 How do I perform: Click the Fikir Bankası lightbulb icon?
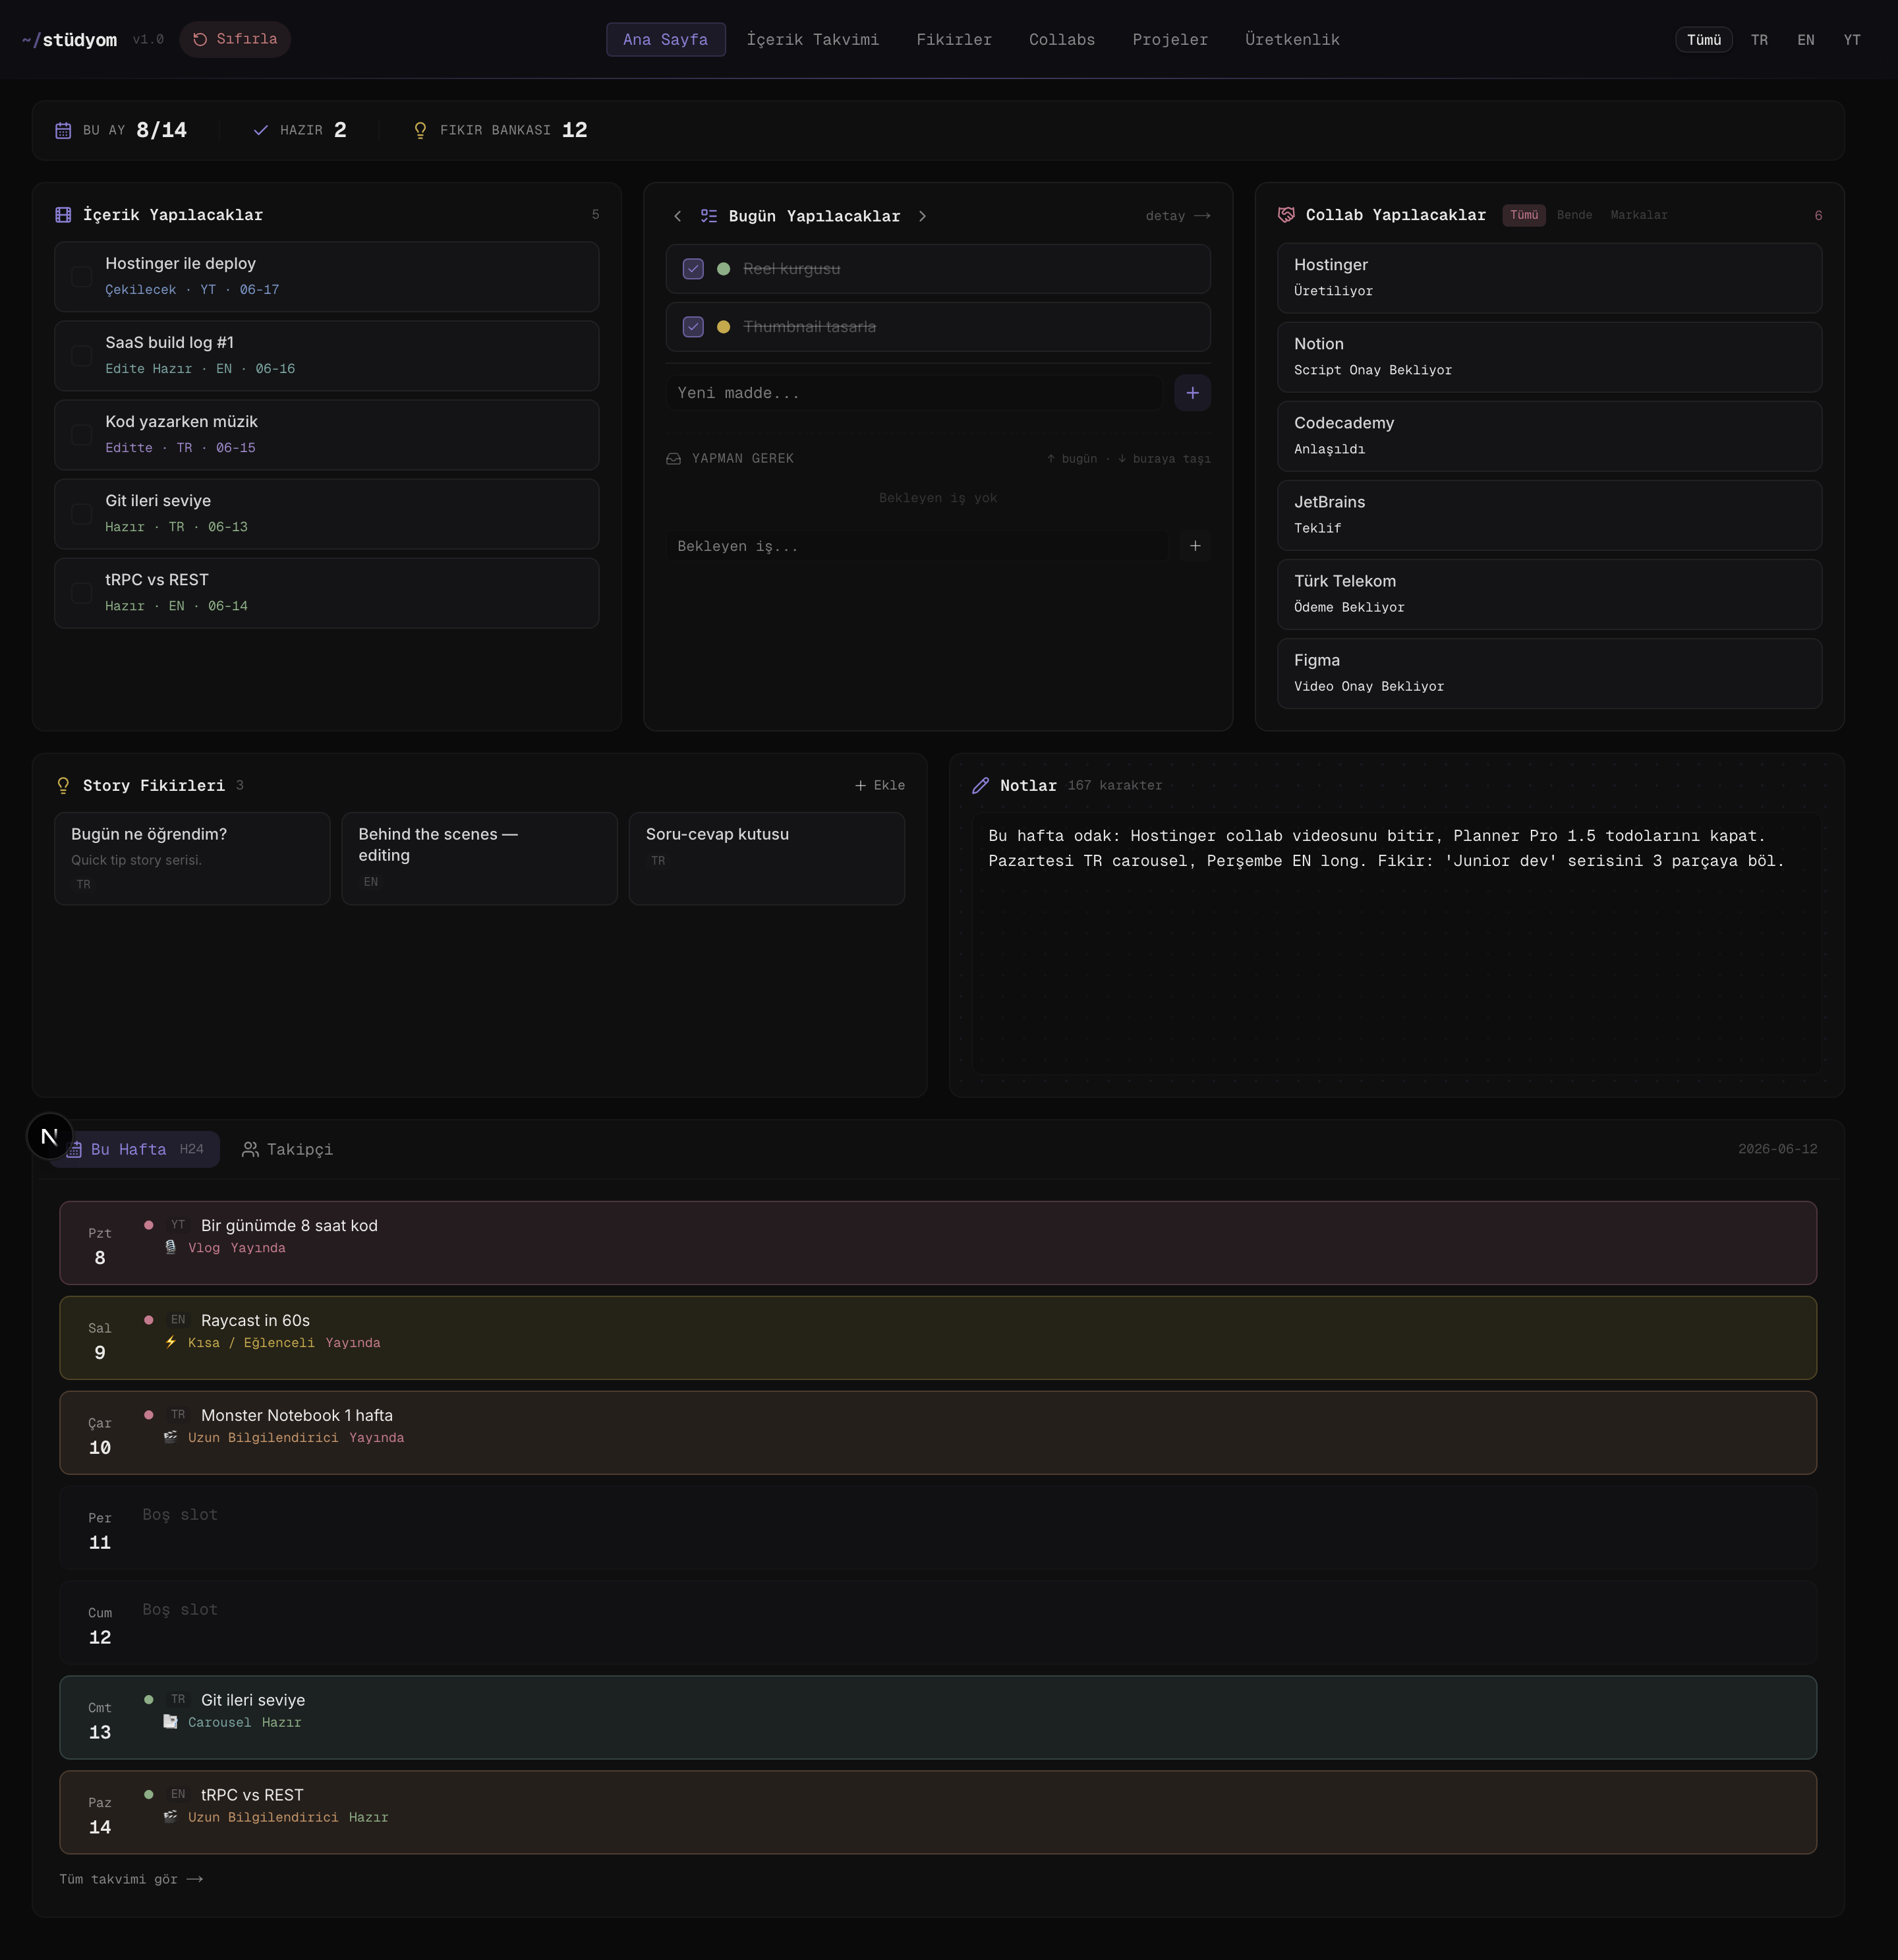420,130
